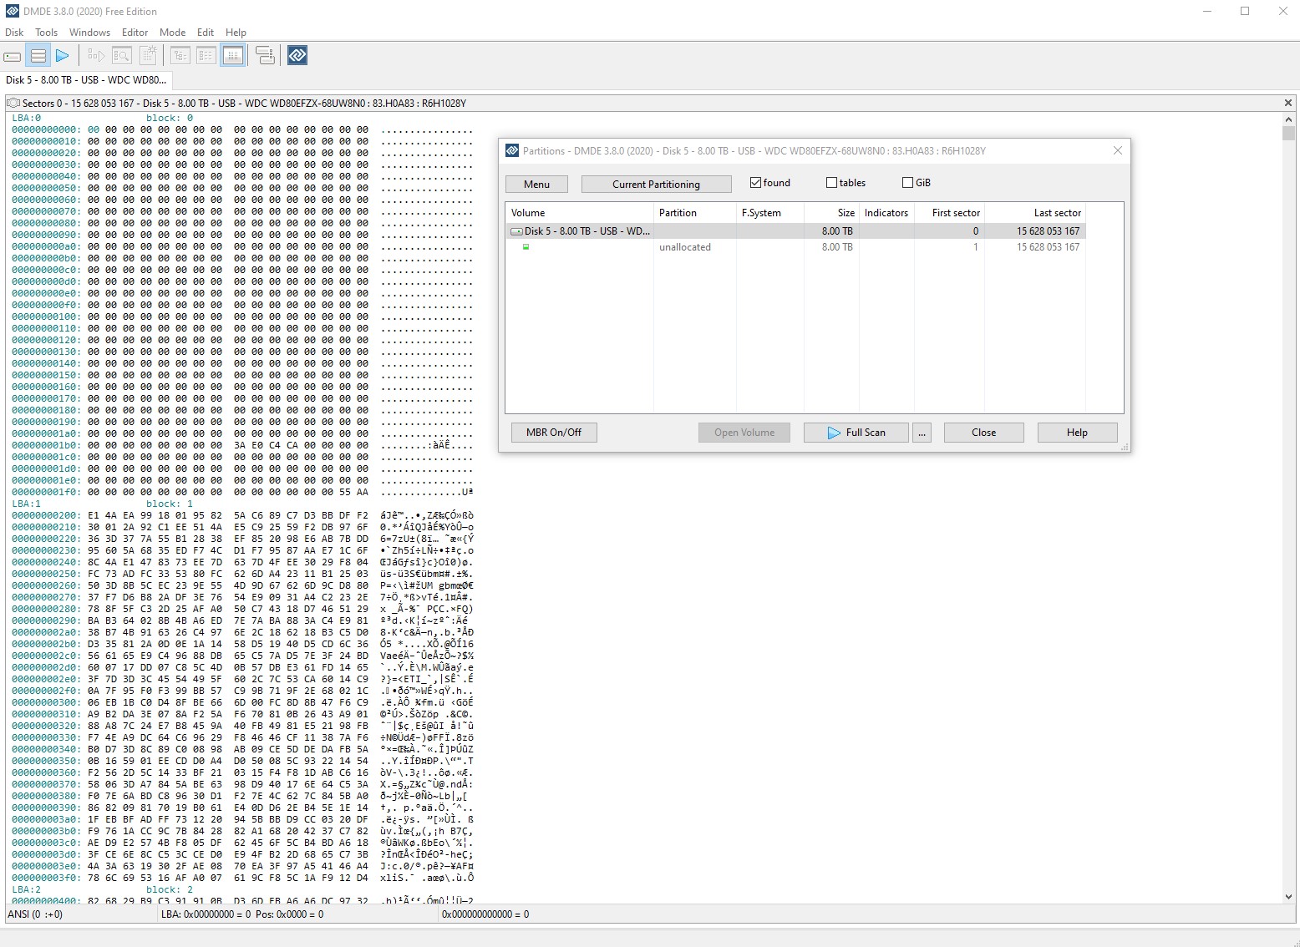The image size is (1300, 947).
Task: Click the MBR On/Off button
Action: [x=554, y=433]
